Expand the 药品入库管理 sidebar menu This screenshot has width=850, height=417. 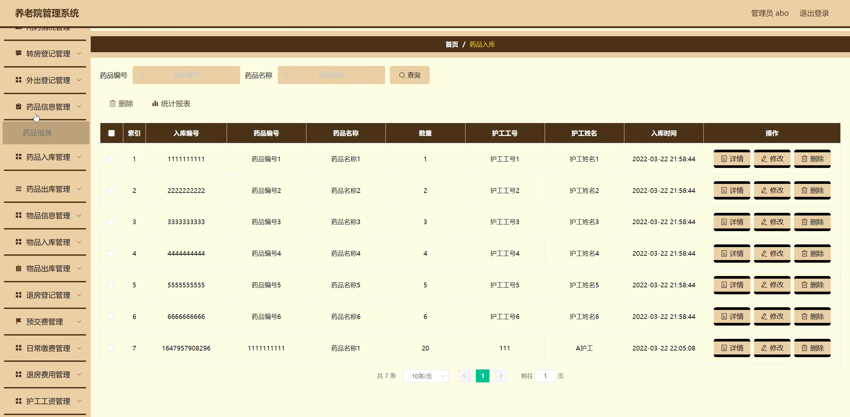48,157
